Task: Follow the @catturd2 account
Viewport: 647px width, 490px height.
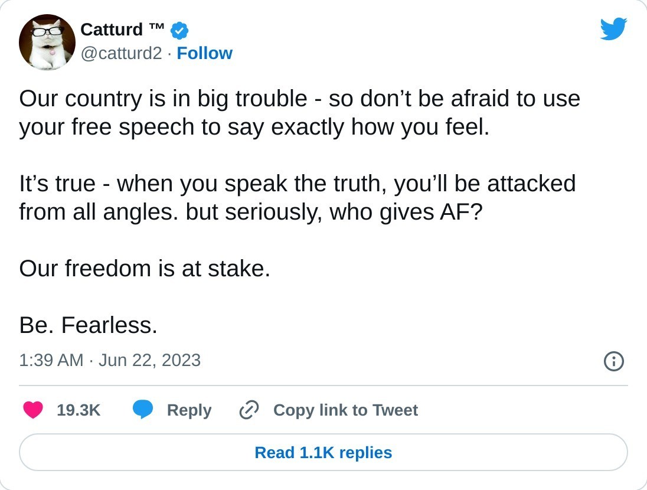Action: pyautogui.click(x=204, y=53)
